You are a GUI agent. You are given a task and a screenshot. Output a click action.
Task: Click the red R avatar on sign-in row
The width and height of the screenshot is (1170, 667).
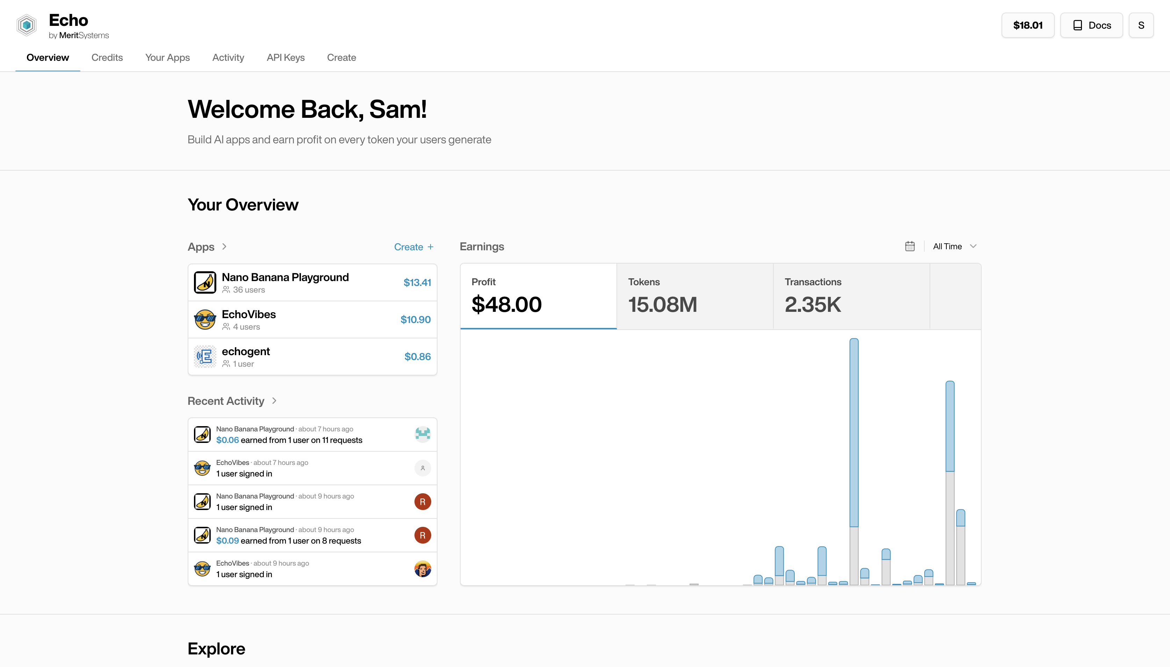[422, 502]
